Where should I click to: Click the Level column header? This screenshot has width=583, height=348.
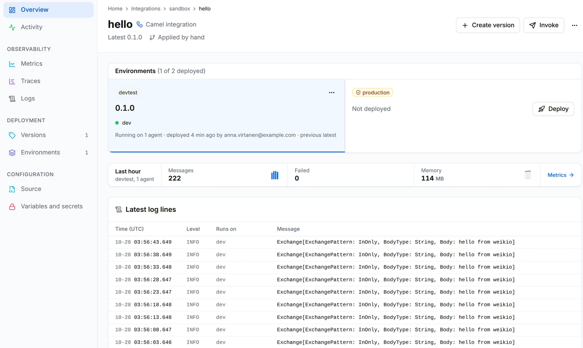(193, 229)
